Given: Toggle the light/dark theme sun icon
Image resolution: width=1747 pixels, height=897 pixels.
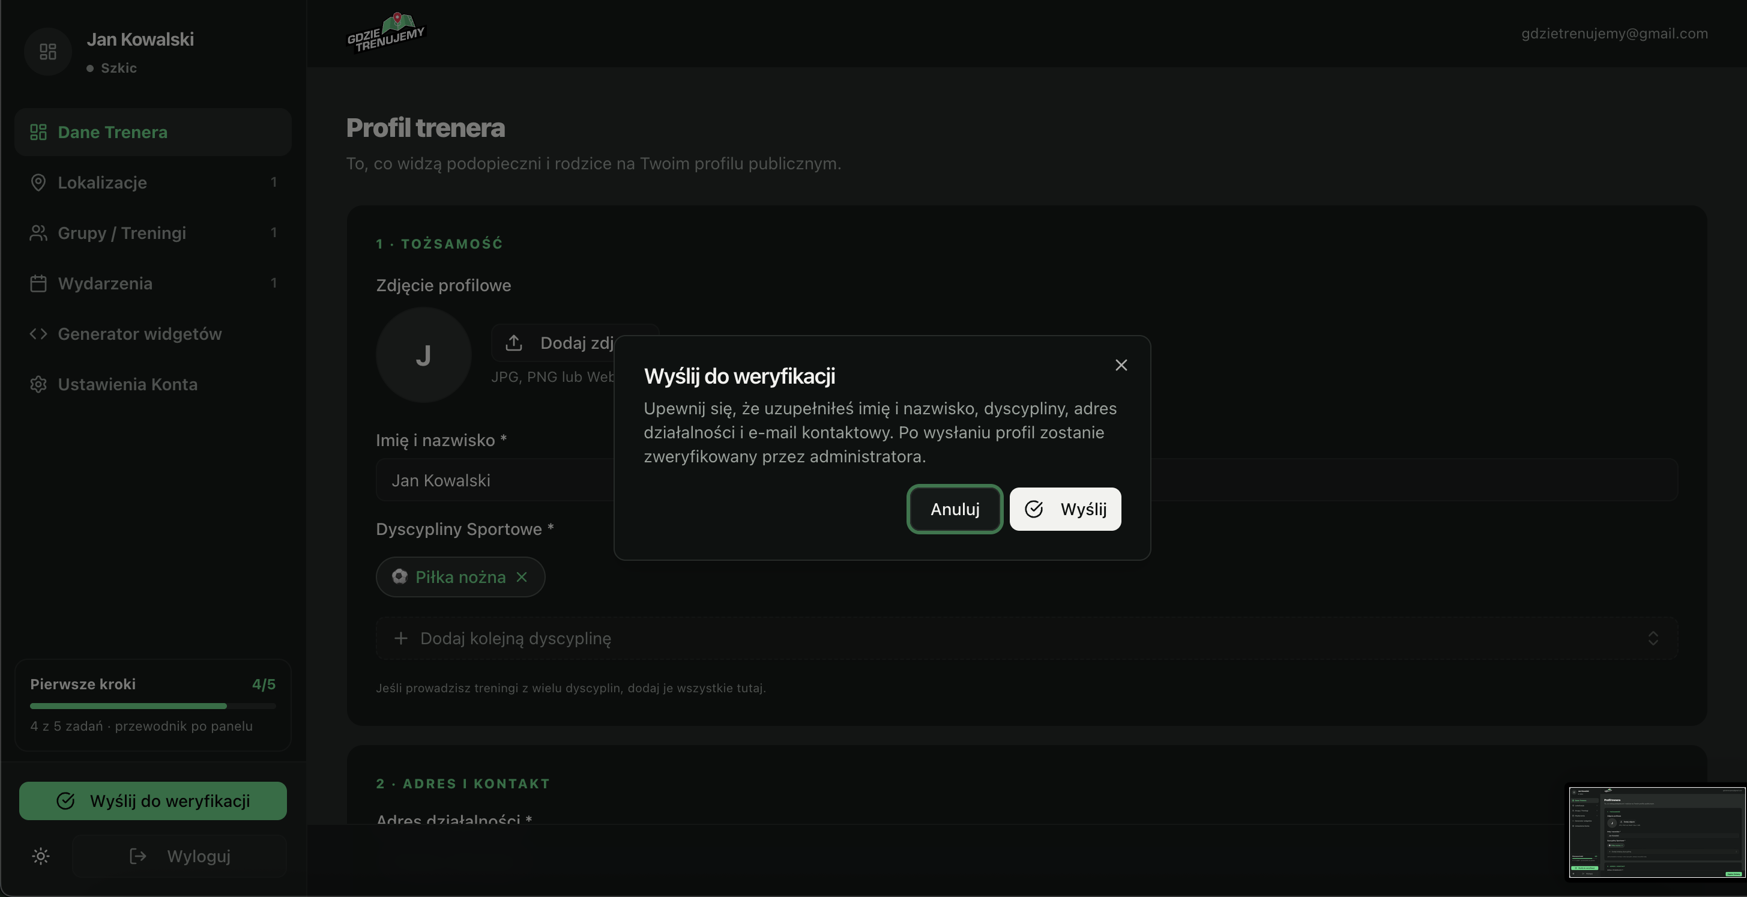Looking at the screenshot, I should [x=41, y=856].
